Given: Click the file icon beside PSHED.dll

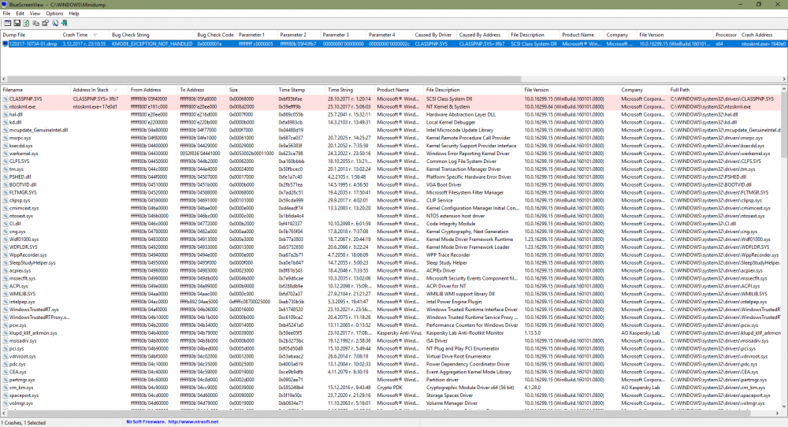Looking at the screenshot, I should 6,176.
